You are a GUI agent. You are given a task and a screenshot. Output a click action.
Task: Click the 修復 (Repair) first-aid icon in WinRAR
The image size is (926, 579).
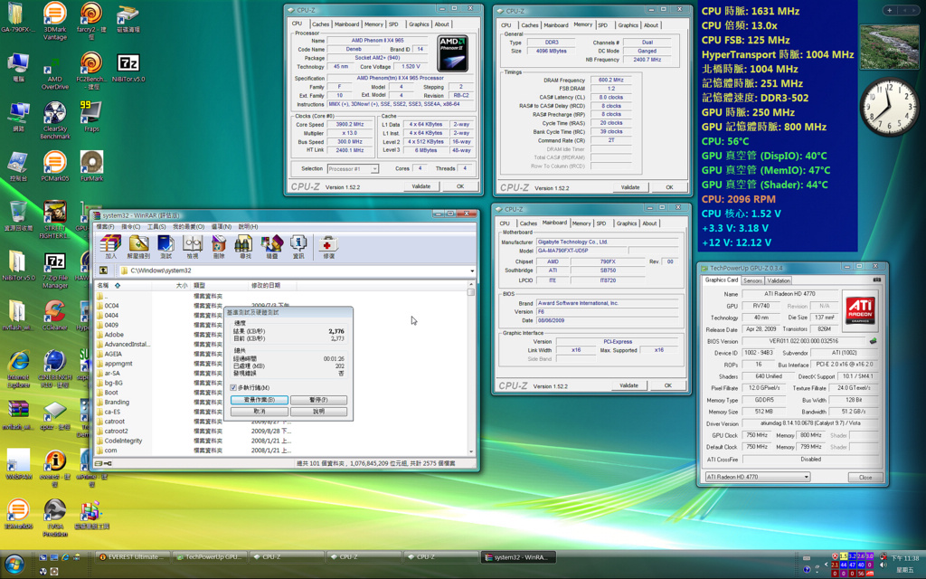click(x=329, y=246)
